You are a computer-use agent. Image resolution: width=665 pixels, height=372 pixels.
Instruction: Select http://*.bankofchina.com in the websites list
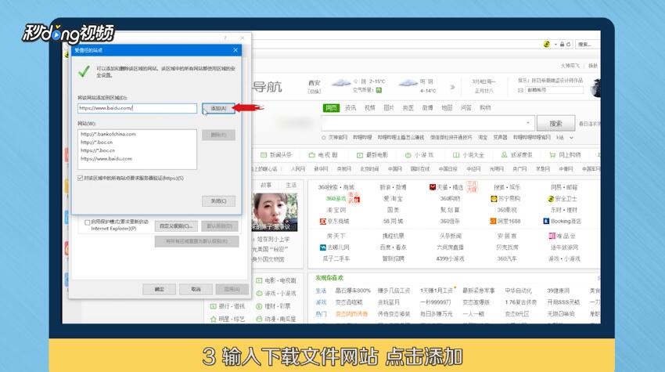(108, 134)
